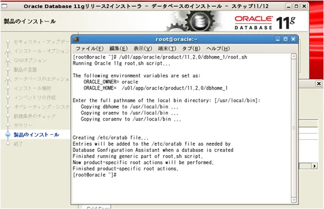This screenshot has width=324, height=209.
Task: Open the 編集(E) menu in terminal
Action: 118,49
